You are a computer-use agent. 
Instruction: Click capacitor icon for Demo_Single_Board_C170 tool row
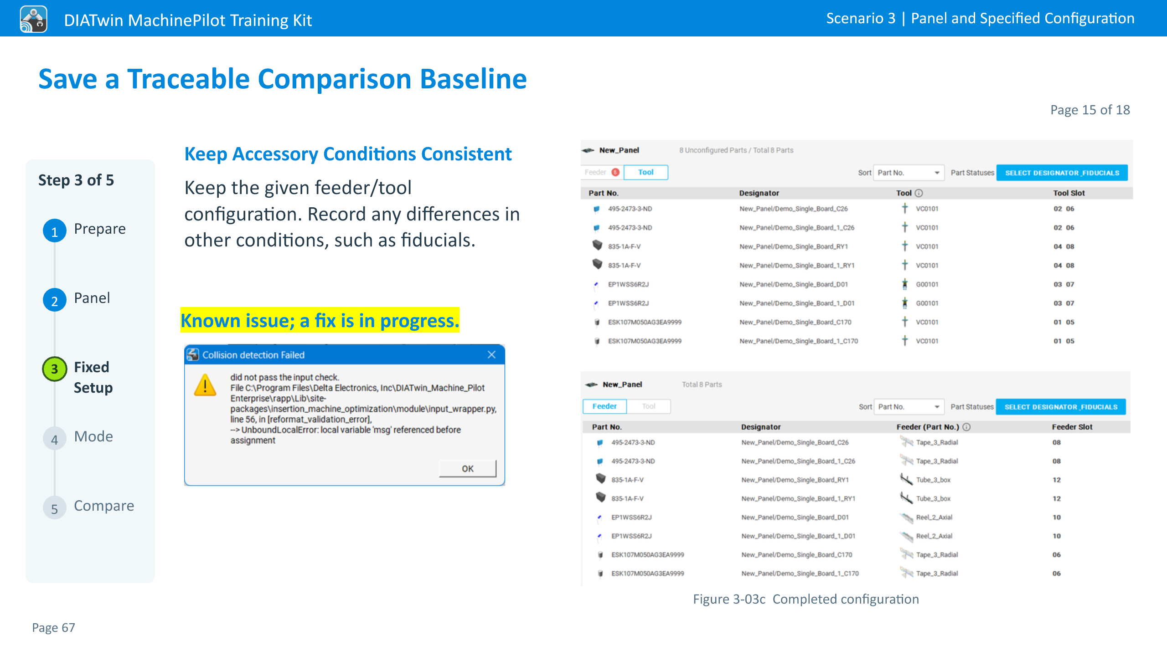coord(597,323)
